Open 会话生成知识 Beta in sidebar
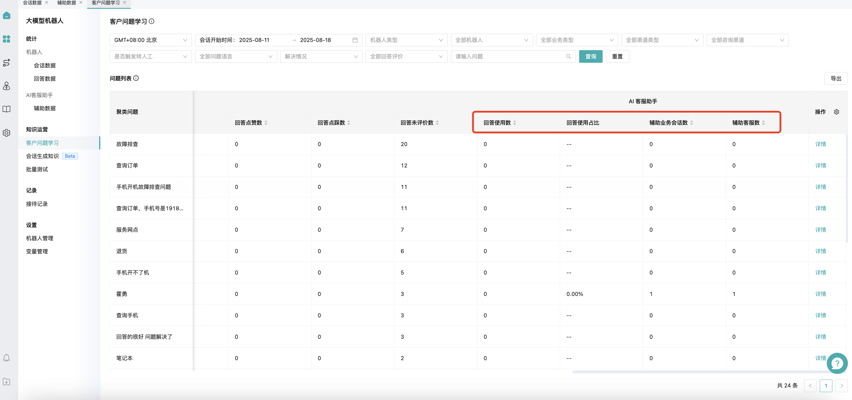852x400 pixels. [x=52, y=156]
